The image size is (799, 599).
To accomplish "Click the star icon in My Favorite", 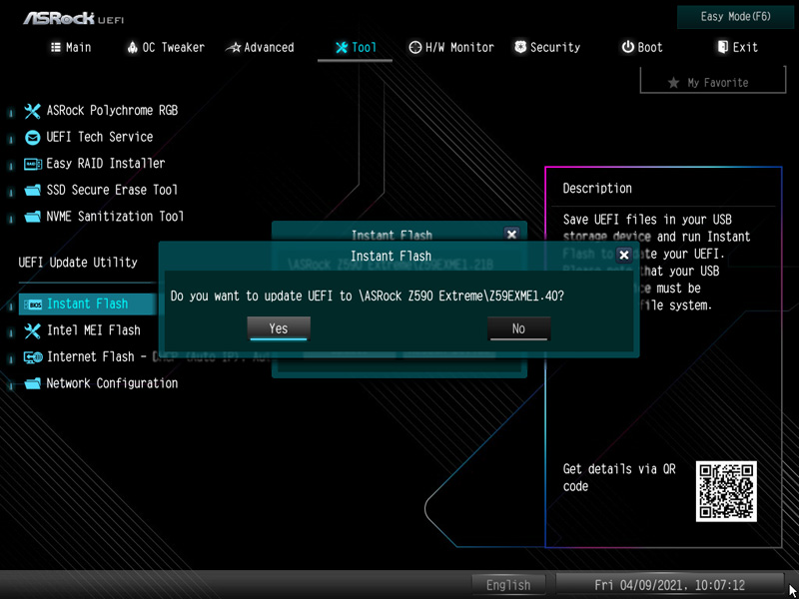I will [673, 83].
